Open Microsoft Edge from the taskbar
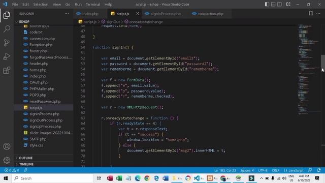 point(138,178)
